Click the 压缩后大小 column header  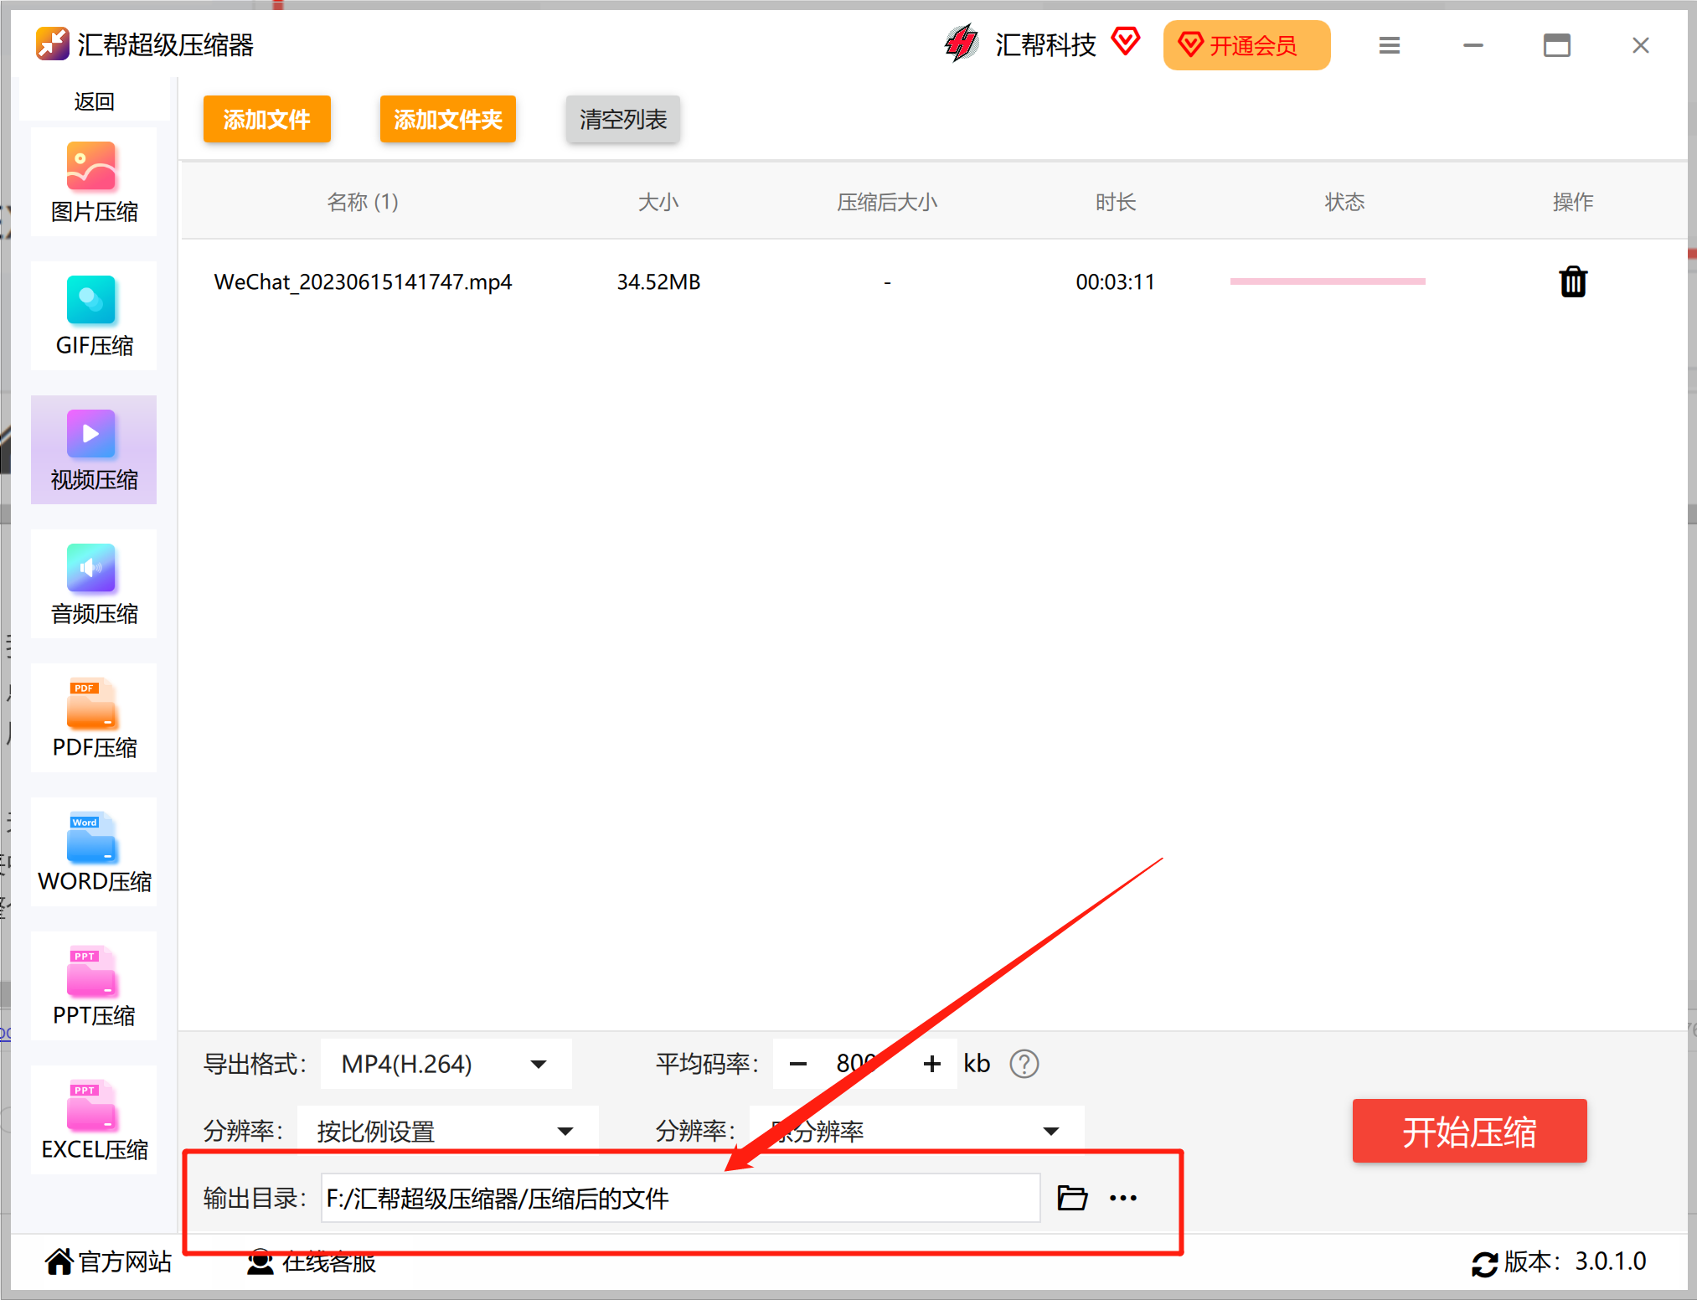(887, 202)
